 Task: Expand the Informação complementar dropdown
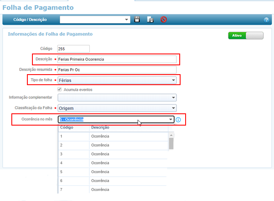pyautogui.click(x=173, y=98)
